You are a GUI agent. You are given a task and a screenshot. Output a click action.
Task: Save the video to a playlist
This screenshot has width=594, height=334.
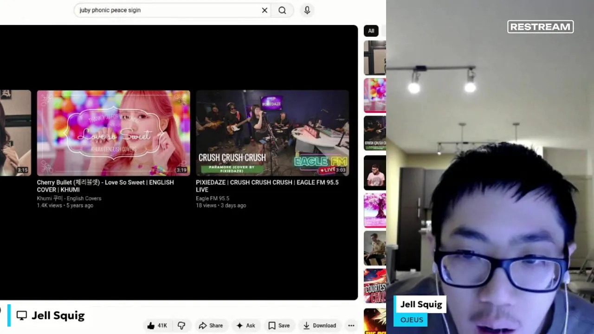click(x=279, y=326)
